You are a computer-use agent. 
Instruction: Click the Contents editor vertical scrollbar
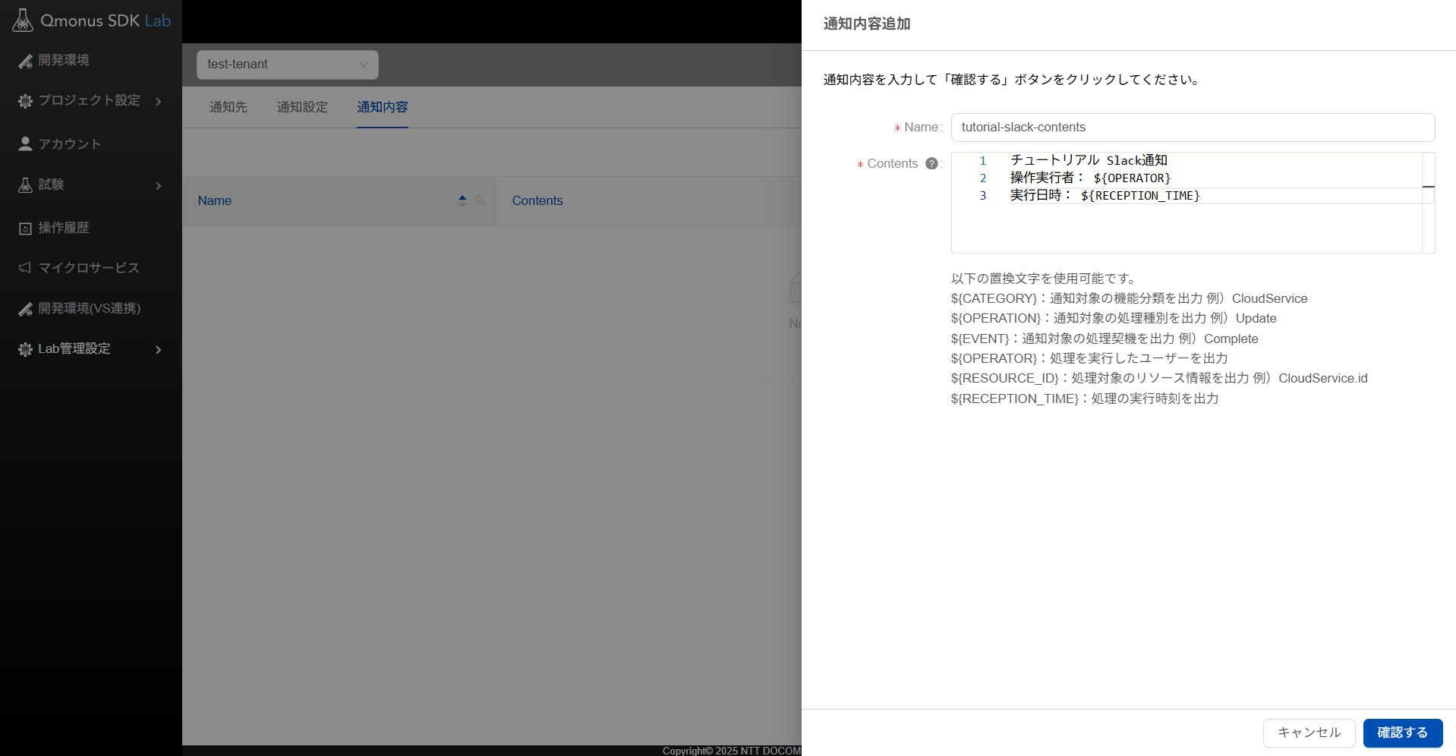[1428, 202]
